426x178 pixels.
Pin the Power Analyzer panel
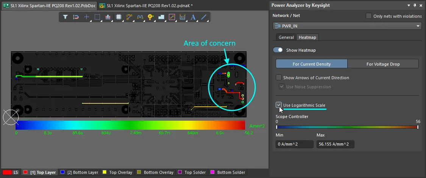(415, 5)
